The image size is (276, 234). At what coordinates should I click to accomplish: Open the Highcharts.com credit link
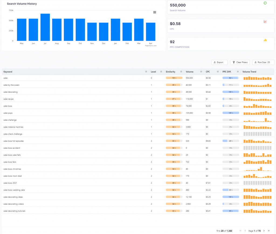pyautogui.click(x=151, y=46)
